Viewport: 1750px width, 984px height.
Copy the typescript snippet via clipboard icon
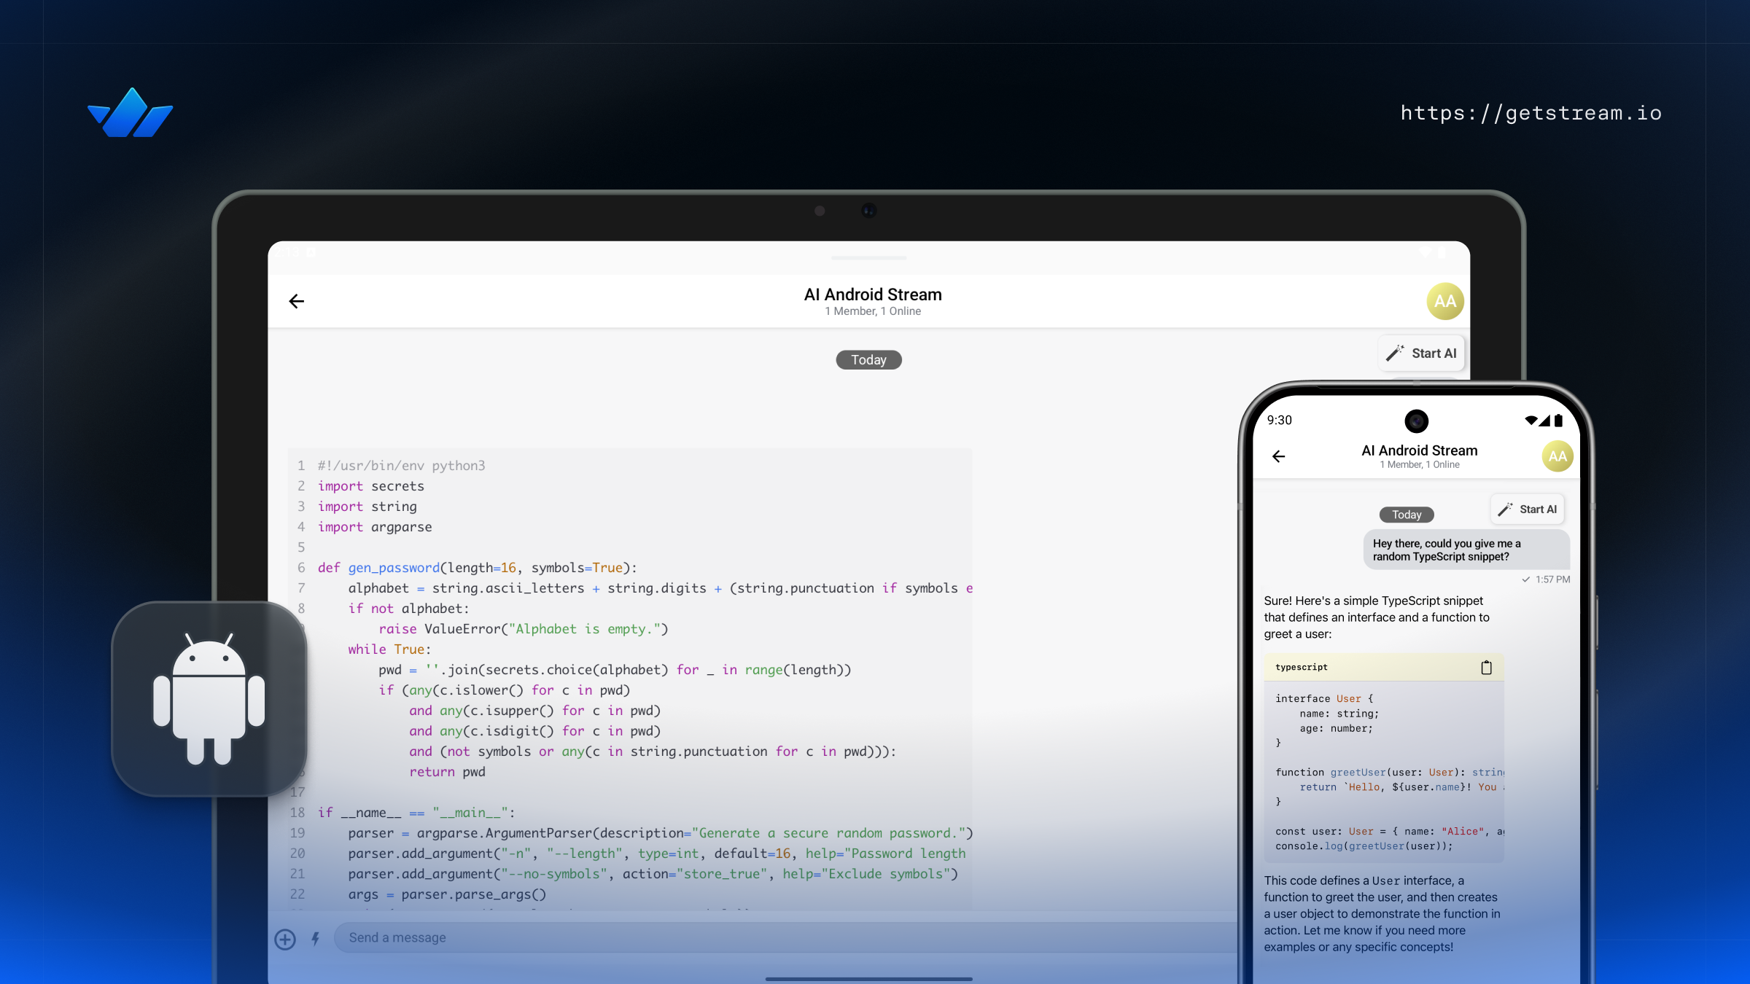tap(1486, 667)
